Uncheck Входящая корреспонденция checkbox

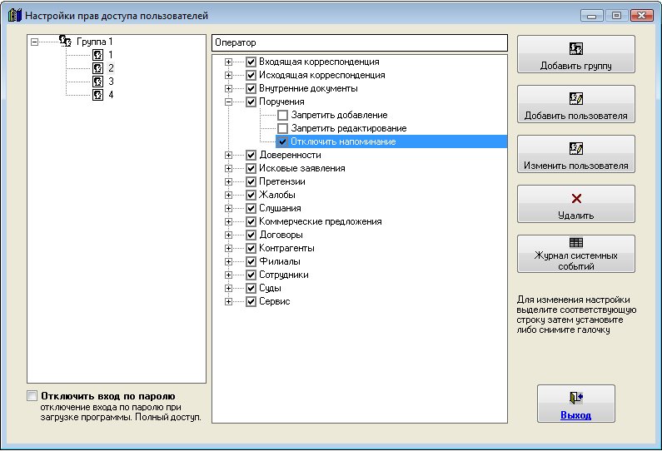click(x=251, y=62)
